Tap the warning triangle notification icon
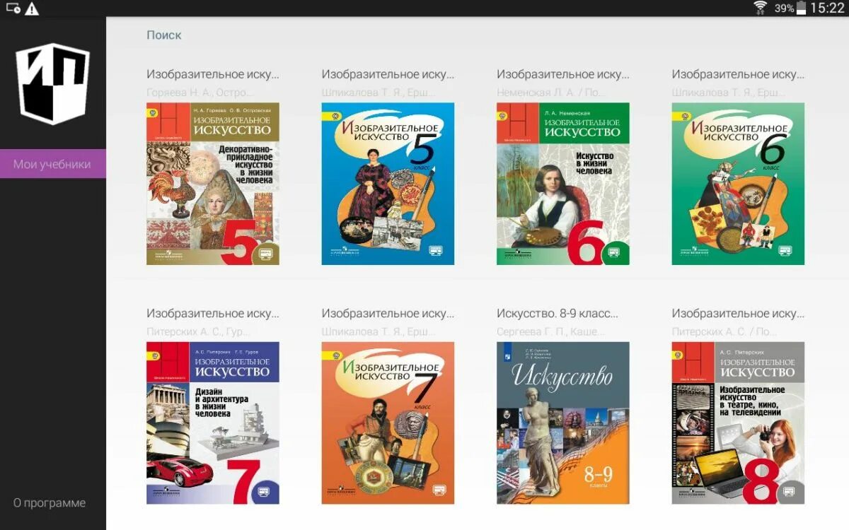 click(32, 8)
